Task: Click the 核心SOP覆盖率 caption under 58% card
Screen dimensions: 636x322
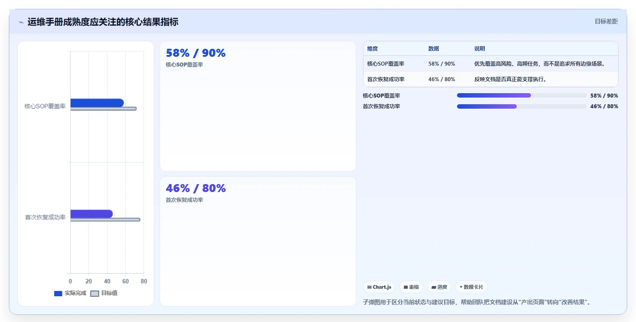Action: coord(184,65)
